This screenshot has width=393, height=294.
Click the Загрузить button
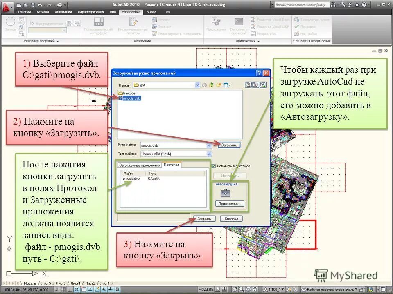point(229,145)
